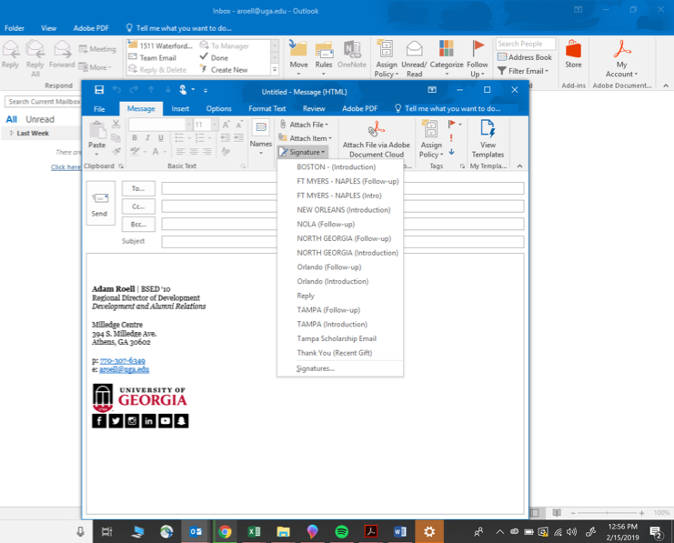
Task: Select NEW ORLEANS (Introduction) signature
Action: pyautogui.click(x=344, y=210)
